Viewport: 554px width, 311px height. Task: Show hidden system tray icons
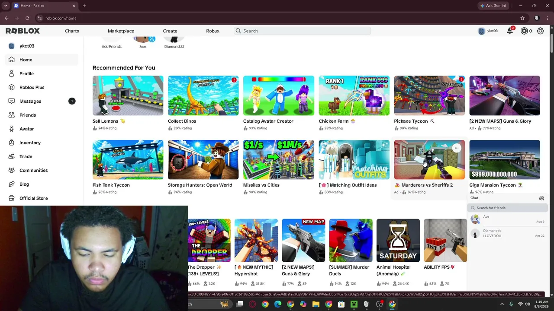click(502, 304)
